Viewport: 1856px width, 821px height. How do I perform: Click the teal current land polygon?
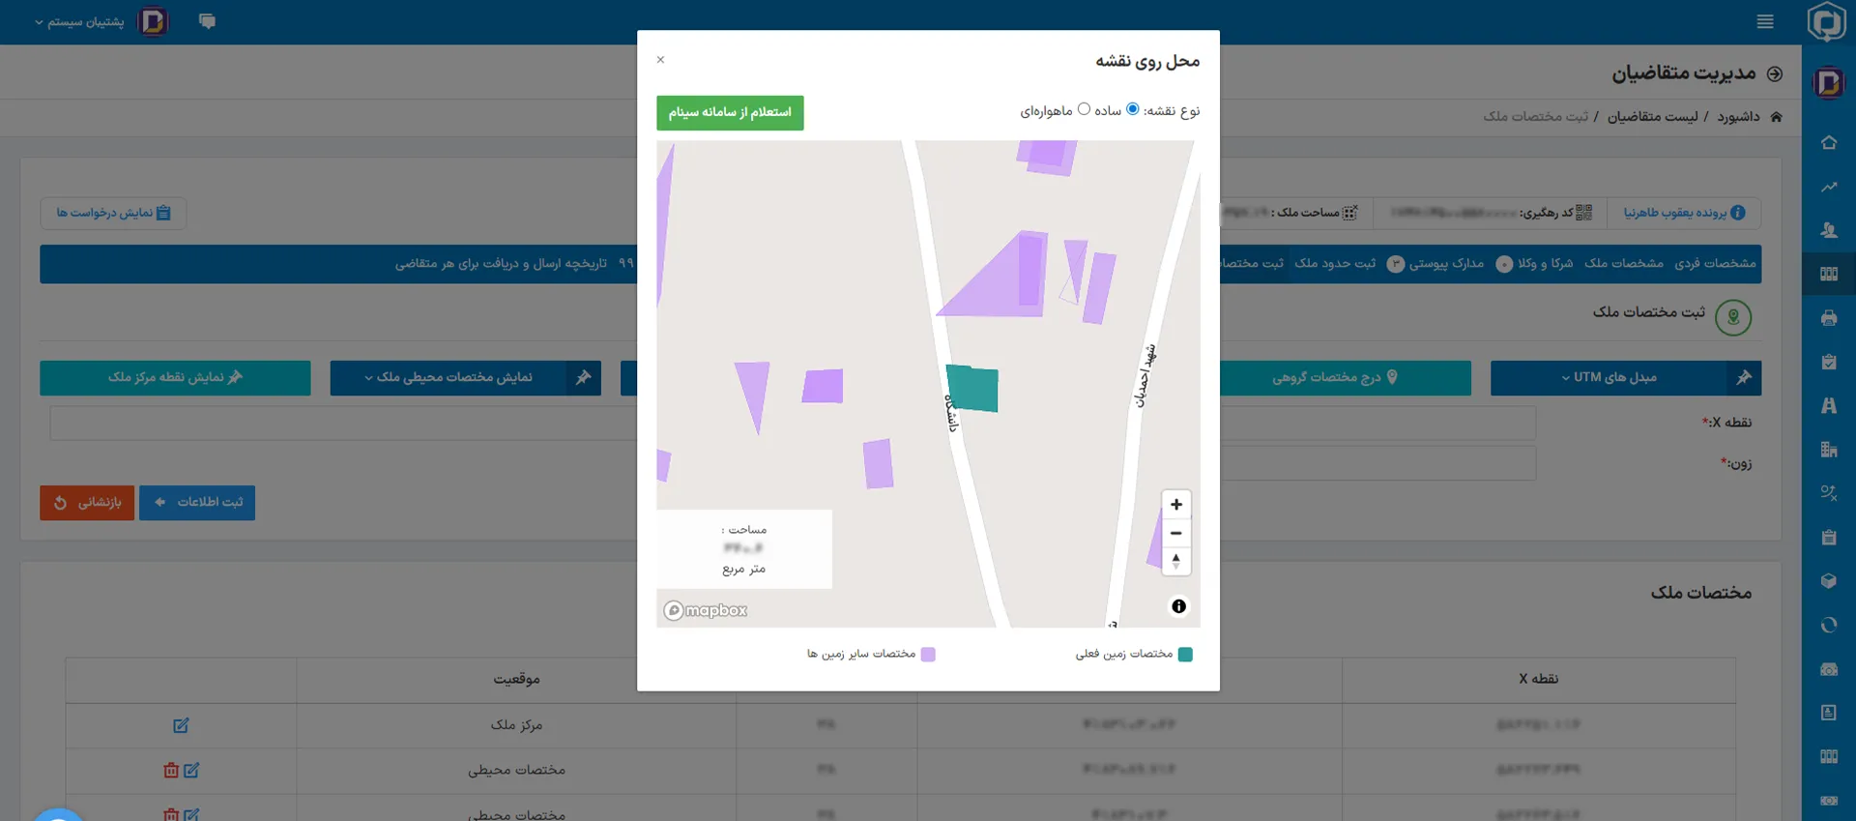click(x=973, y=389)
